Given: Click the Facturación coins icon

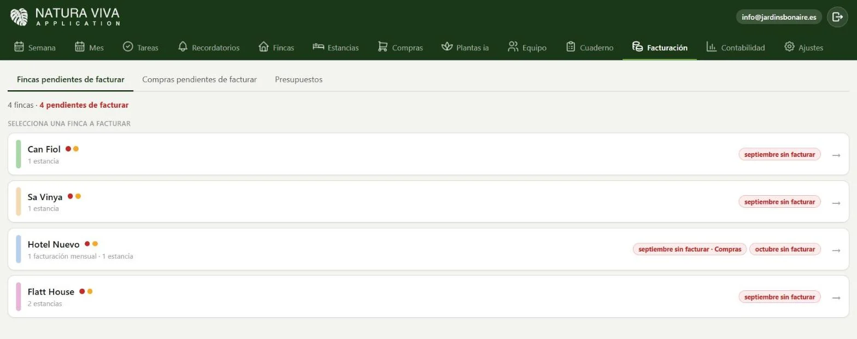Looking at the screenshot, I should [637, 47].
